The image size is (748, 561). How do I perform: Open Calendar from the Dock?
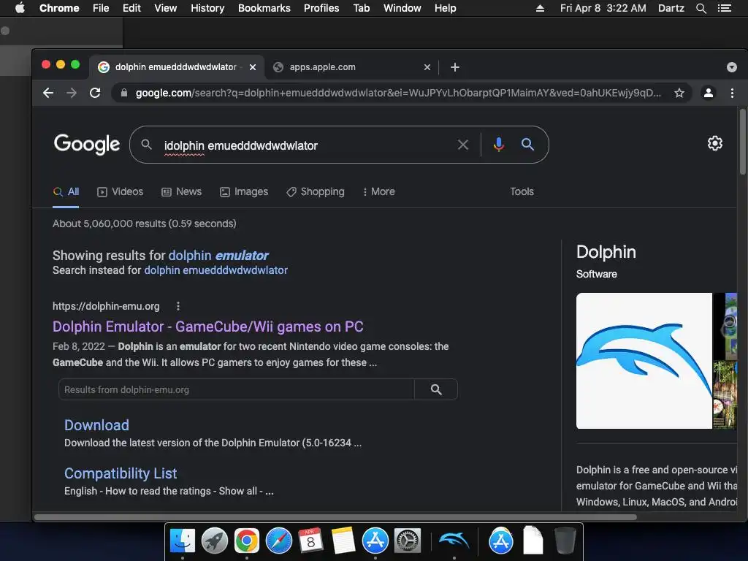(x=310, y=541)
